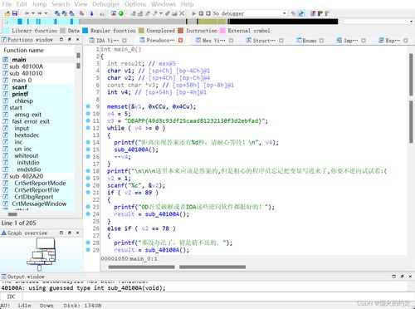This screenshot has width=415, height=309.
Task: Toggle breakpoint dot on line 18
Action: pyautogui.click(x=88, y=170)
